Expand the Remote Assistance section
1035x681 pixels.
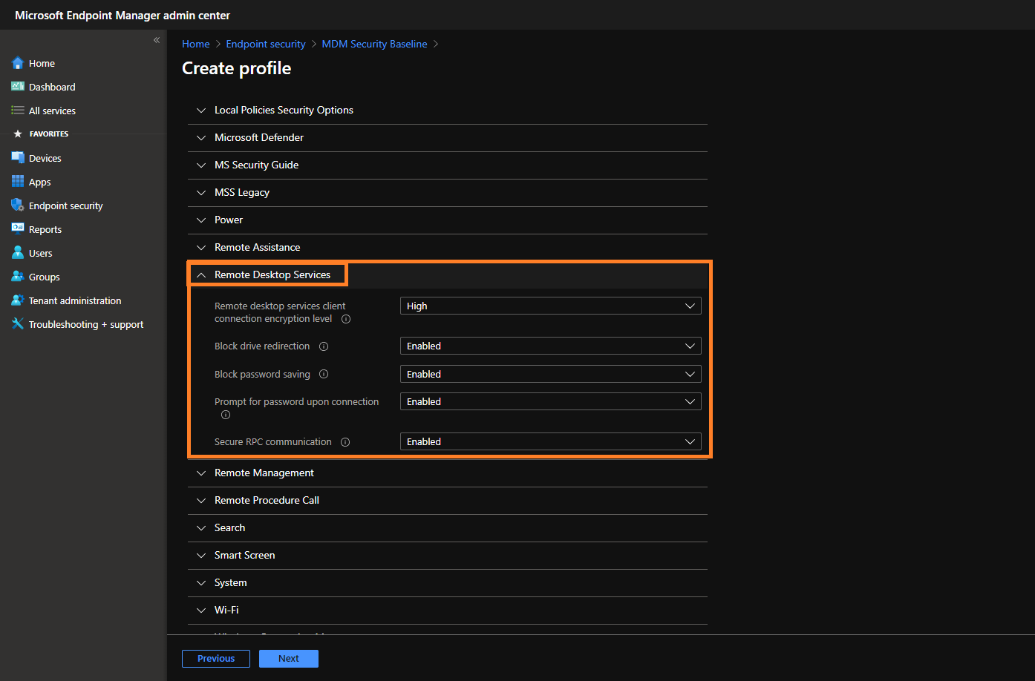pos(448,247)
